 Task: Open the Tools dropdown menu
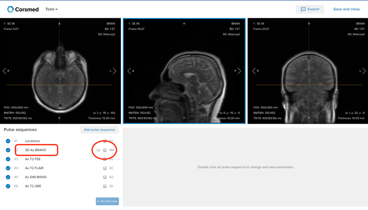click(x=51, y=9)
